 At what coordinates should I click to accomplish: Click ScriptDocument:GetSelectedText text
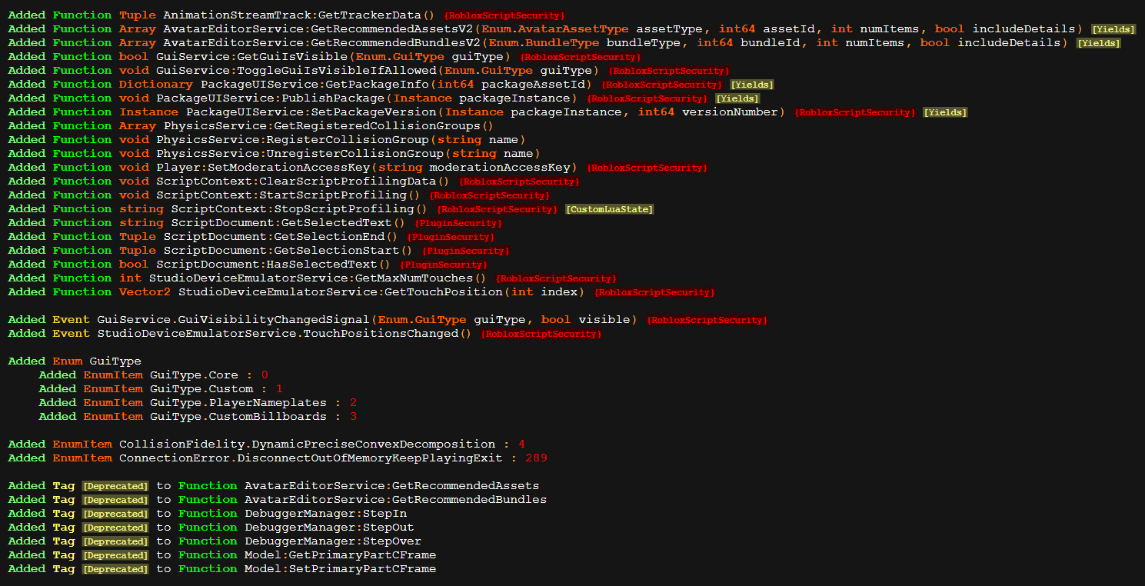tap(281, 222)
